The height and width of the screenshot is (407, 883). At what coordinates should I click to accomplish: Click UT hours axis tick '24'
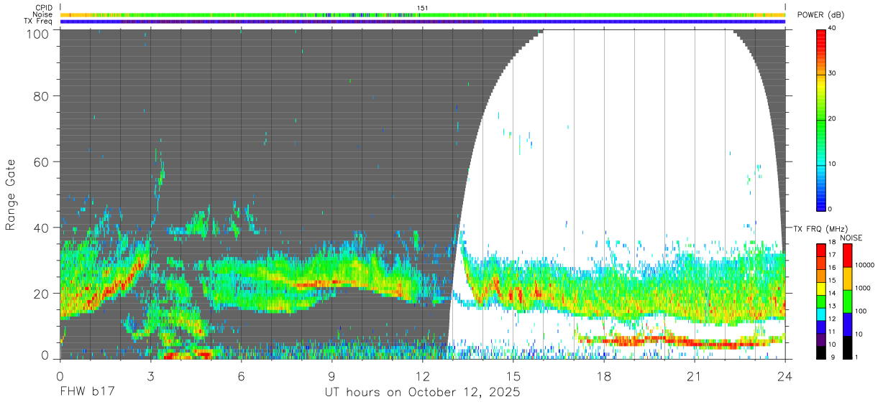coord(785,376)
